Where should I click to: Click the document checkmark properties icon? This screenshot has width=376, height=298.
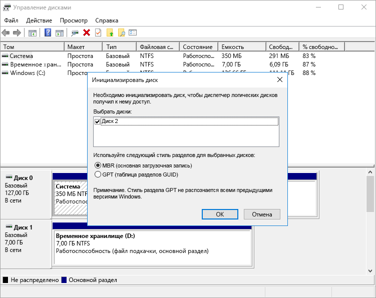tap(98, 32)
